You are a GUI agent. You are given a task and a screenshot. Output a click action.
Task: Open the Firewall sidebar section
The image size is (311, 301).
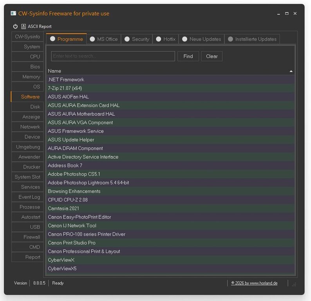[x=27, y=237]
